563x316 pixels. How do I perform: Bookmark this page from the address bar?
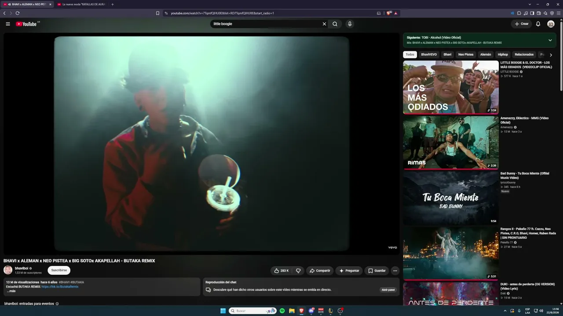coord(157,13)
